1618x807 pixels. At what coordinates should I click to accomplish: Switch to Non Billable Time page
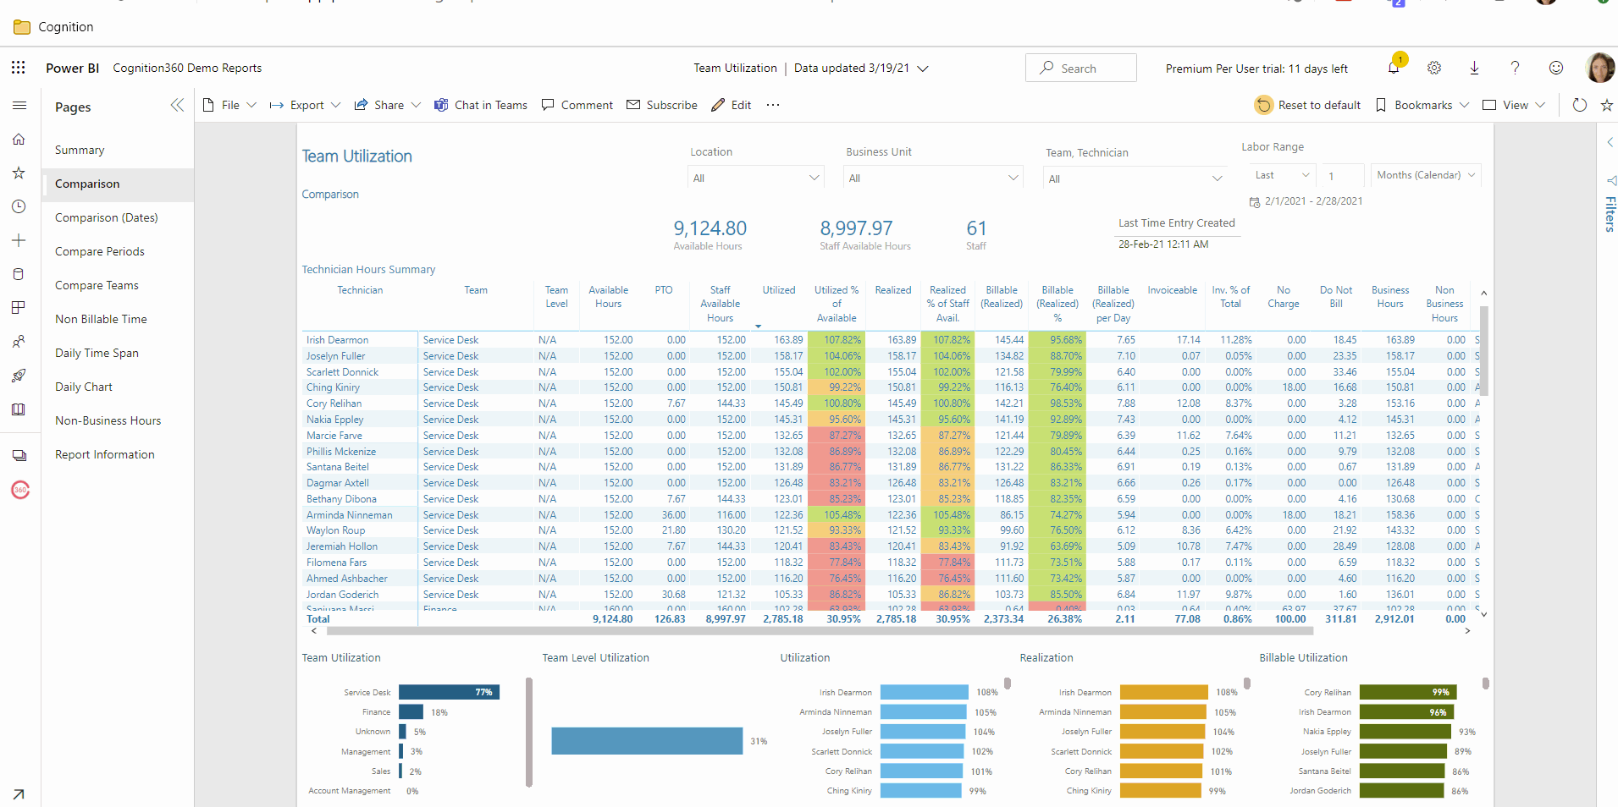coord(101,319)
